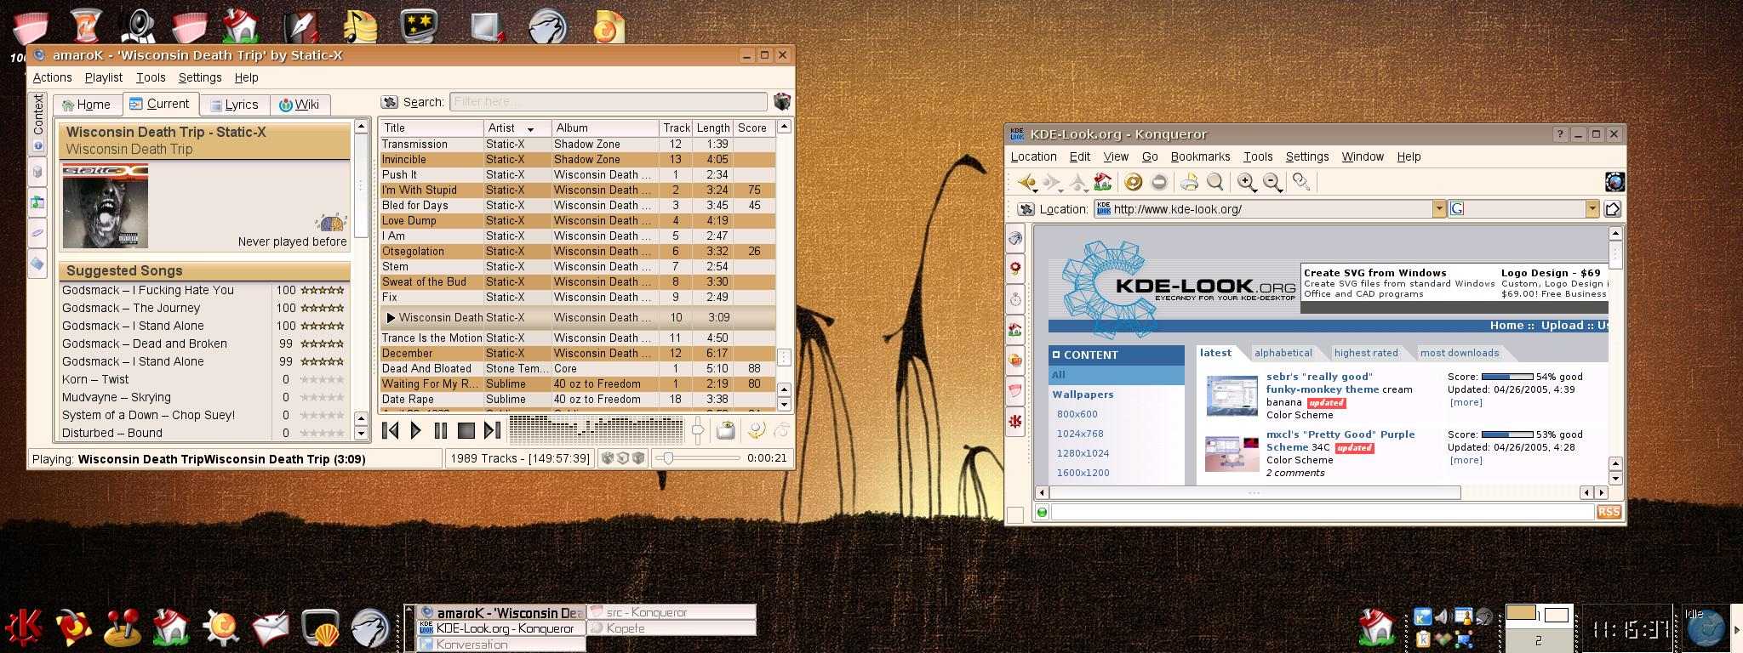Click the Static-X album cover thumbnail
This screenshot has width=1743, height=653.
coord(106,207)
